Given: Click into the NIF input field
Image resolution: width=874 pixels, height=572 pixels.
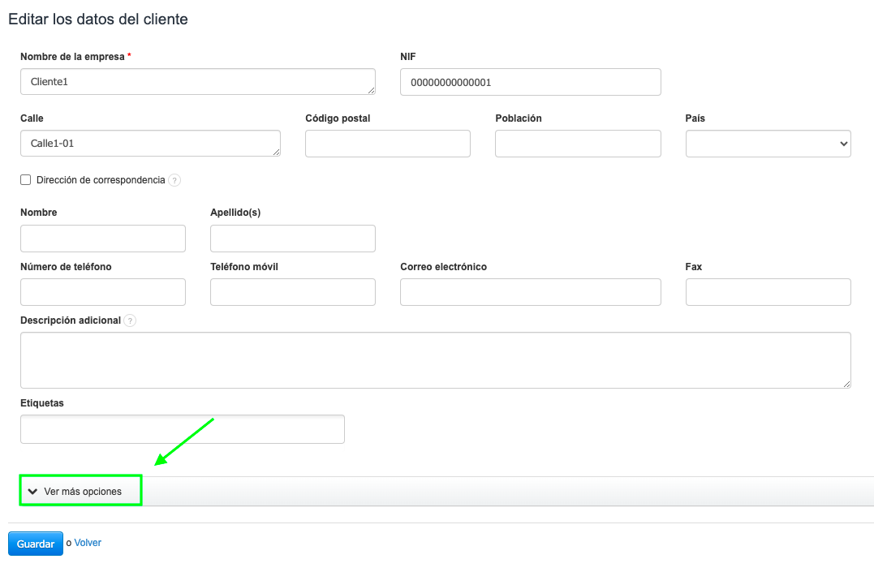Looking at the screenshot, I should pos(530,82).
